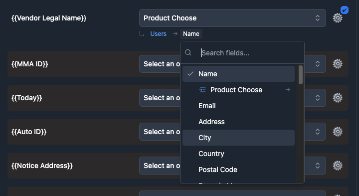Click the {{MMA ID}} placeholder label
The width and height of the screenshot is (359, 196).
pyautogui.click(x=30, y=64)
